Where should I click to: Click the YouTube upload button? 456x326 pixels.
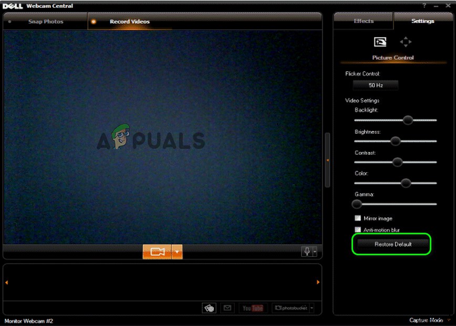253,308
